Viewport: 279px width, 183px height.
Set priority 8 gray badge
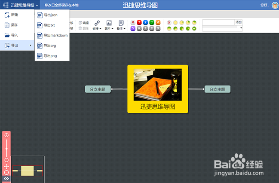click(152, 28)
